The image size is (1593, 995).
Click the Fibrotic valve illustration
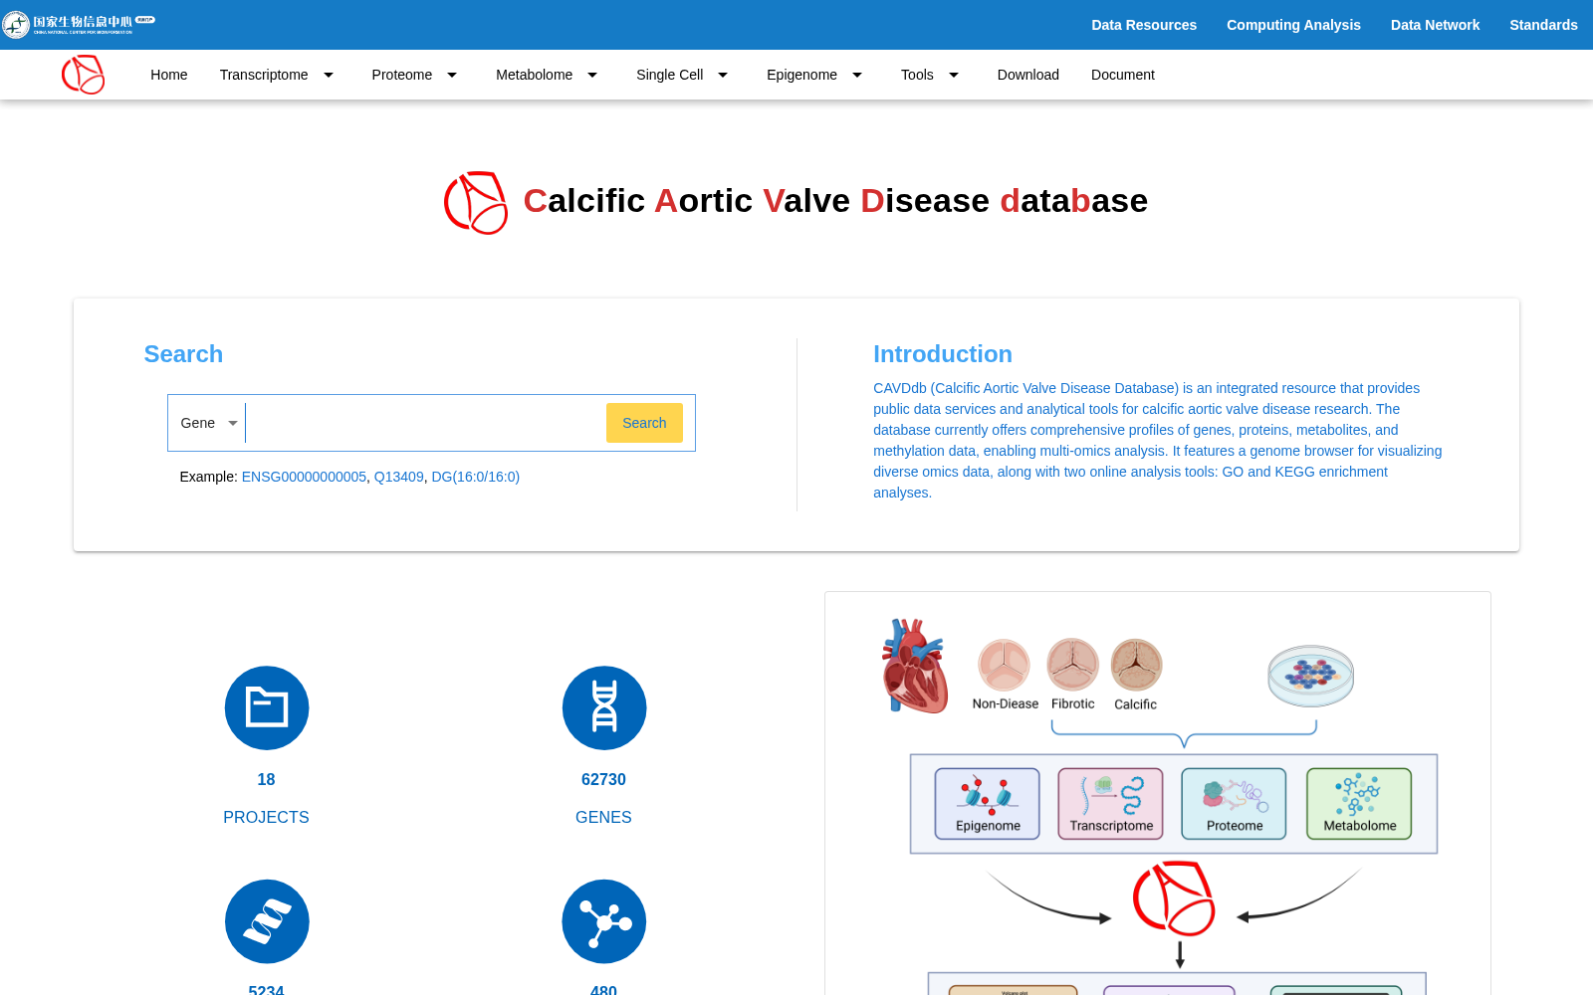[1072, 665]
